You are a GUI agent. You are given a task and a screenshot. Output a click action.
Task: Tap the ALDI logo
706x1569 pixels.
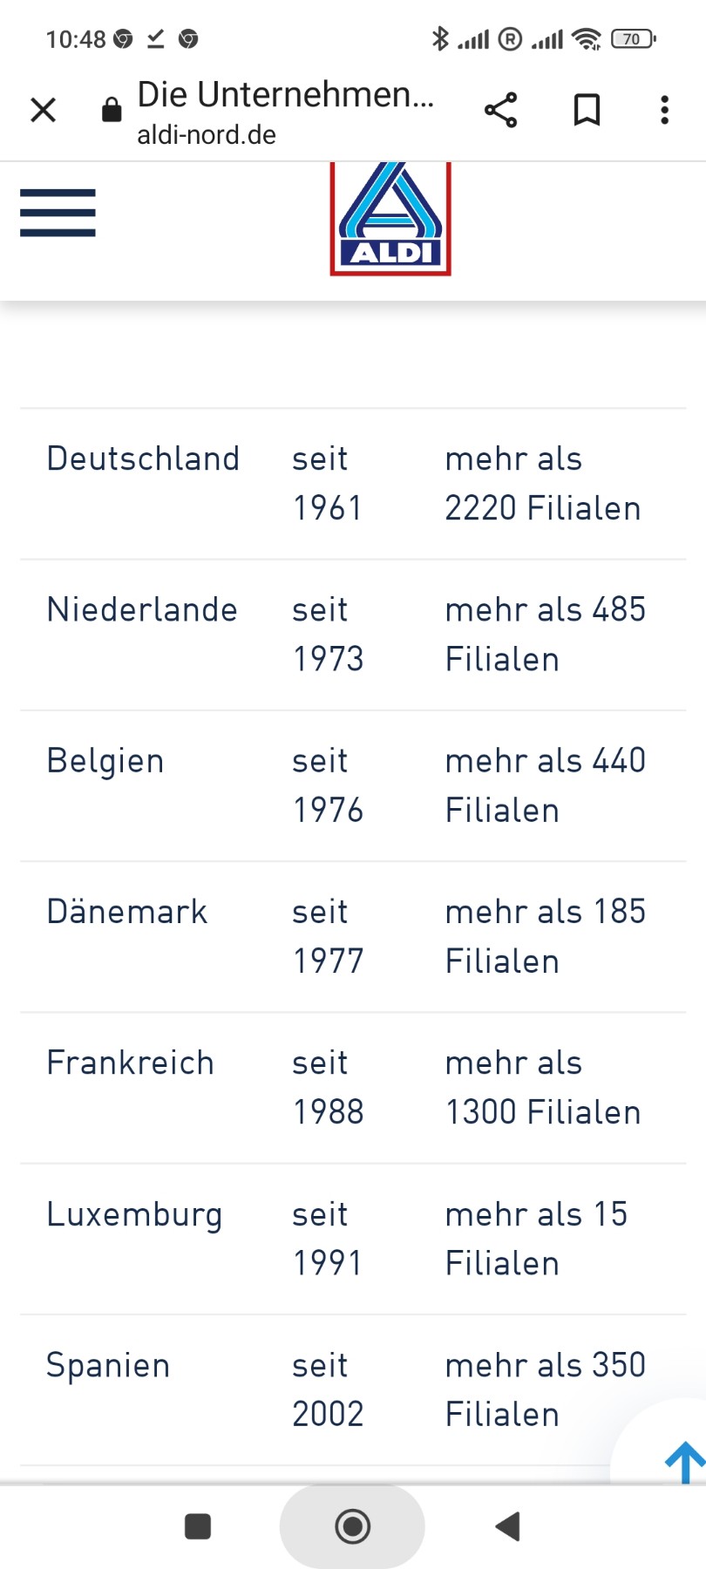(x=390, y=219)
